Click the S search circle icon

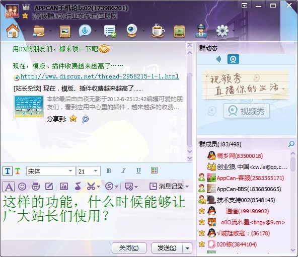tap(109, 187)
